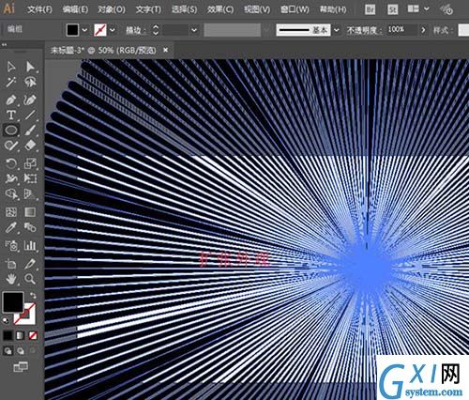Pick the Paintbrush tool

click(x=30, y=131)
